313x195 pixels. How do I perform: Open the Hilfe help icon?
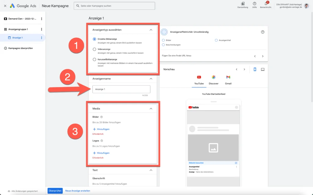point(255,4)
